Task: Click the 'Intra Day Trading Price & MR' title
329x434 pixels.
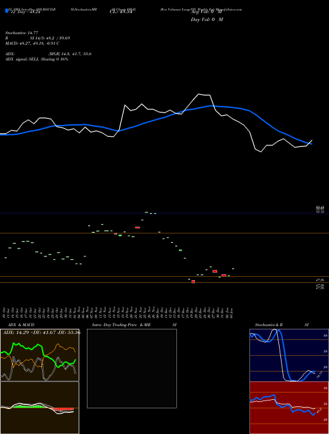Action: pos(121,325)
